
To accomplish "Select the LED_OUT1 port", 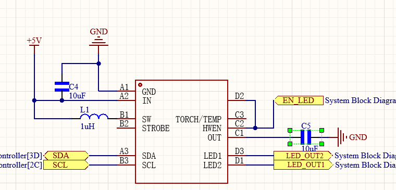I will (x=304, y=165).
